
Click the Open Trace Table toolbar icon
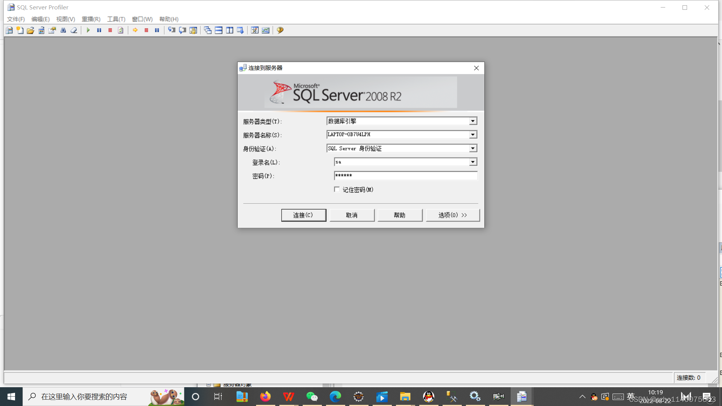coord(41,30)
